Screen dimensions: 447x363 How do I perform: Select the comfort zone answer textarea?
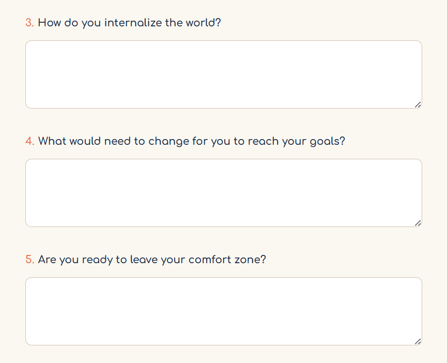tap(223, 311)
